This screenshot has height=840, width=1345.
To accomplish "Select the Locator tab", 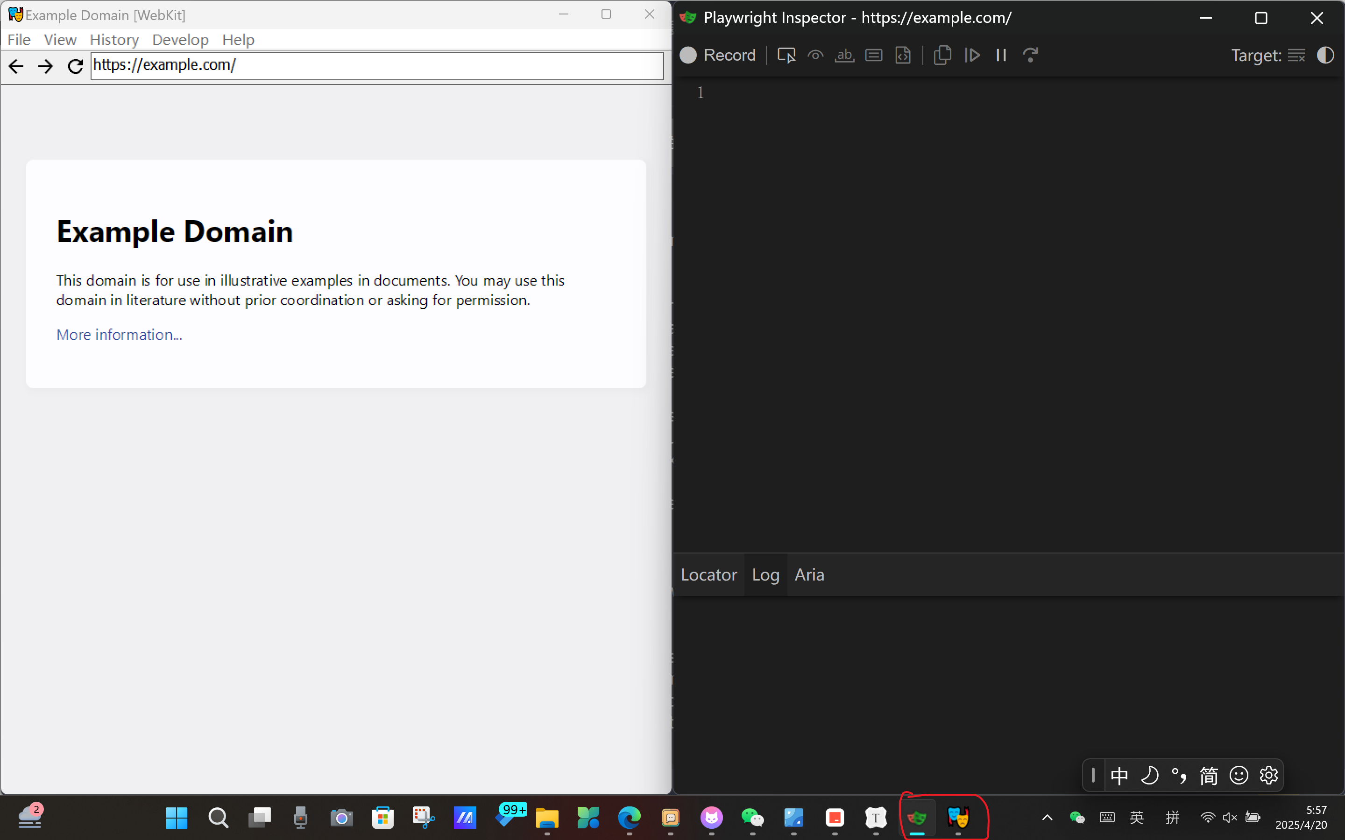I will coord(708,574).
